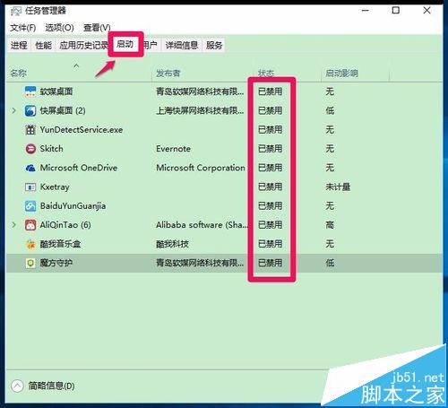Click the AliQinTao app icon
The width and height of the screenshot is (448, 408).
coord(30,225)
